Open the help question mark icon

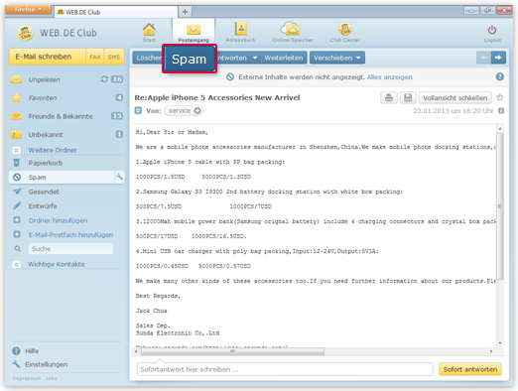(500, 76)
